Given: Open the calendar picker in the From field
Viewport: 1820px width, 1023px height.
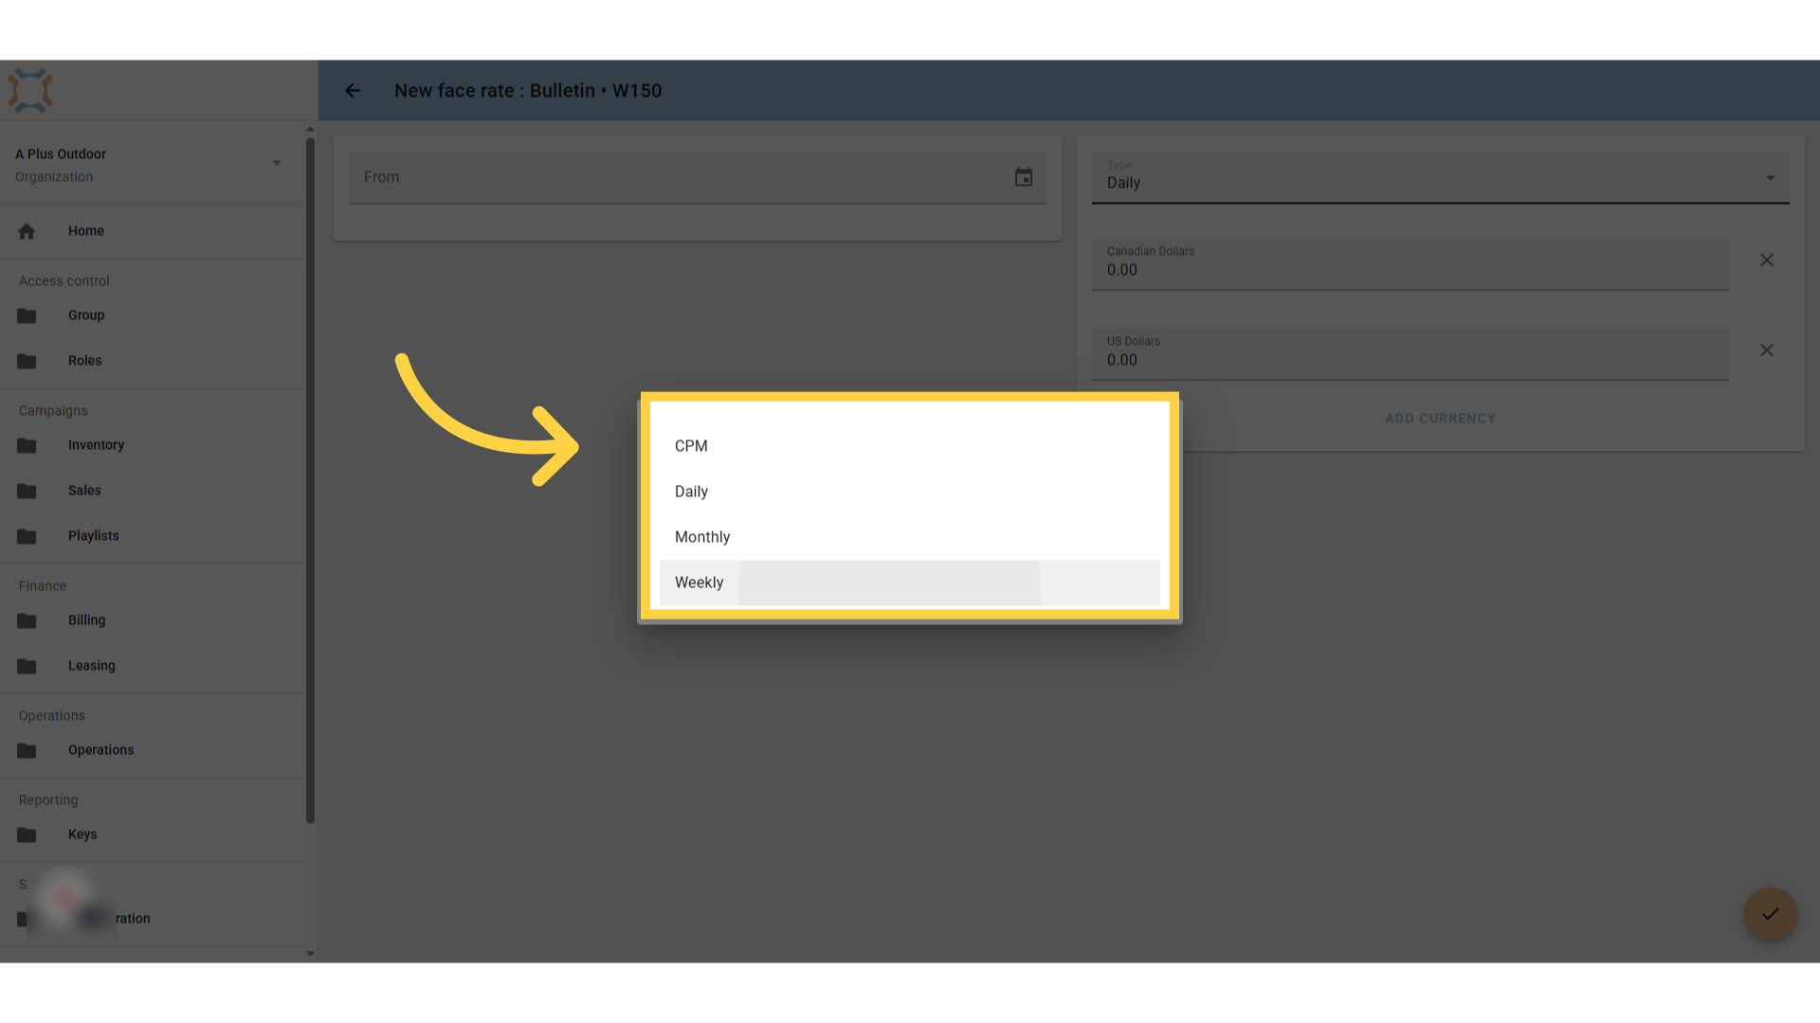Looking at the screenshot, I should [1024, 177].
